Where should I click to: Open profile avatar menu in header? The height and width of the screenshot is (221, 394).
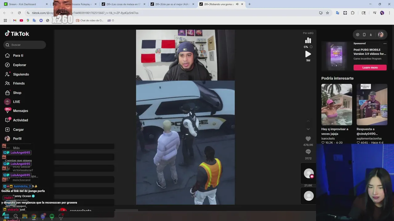pyautogui.click(x=381, y=35)
